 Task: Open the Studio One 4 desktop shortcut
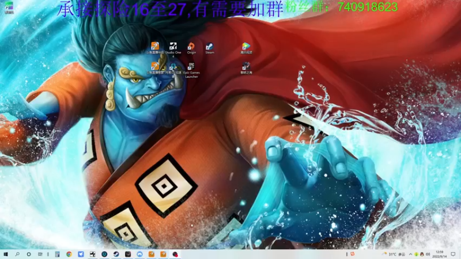coord(173,49)
